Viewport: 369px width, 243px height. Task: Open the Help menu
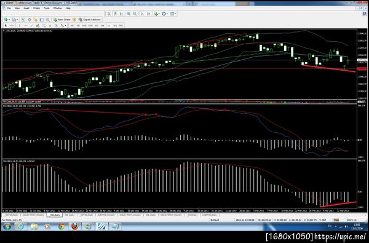[x=68, y=8]
